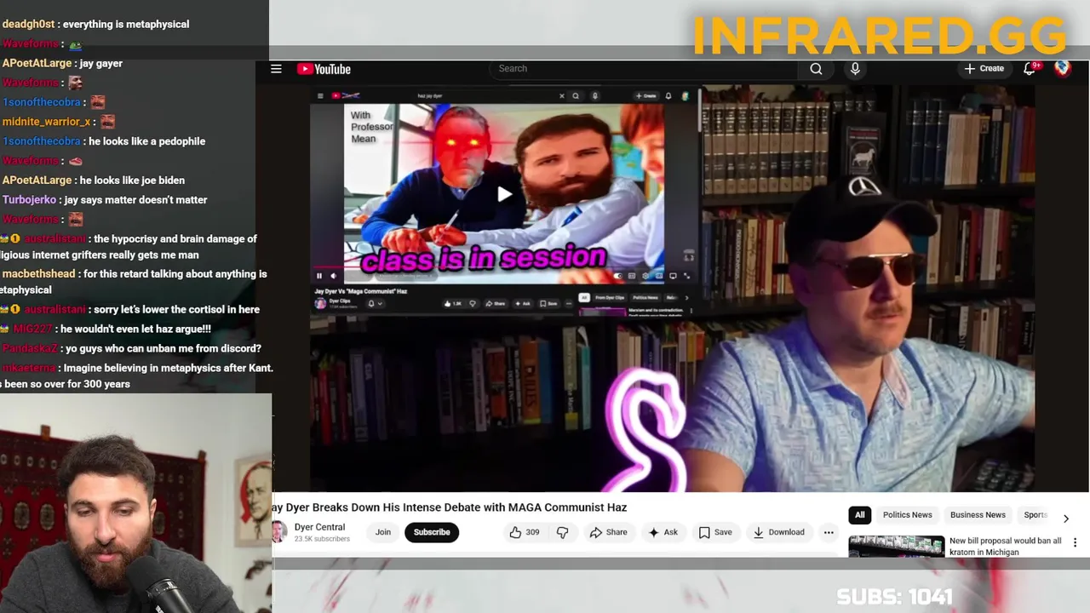
Task: Click the Join membership button
Action: [x=383, y=532]
